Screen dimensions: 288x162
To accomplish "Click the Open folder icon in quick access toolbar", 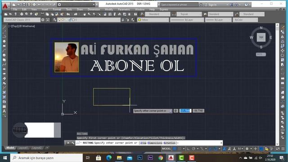I will [x=19, y=4].
